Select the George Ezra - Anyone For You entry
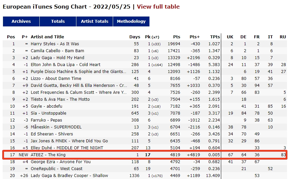Screen dimensions: 289x179 [61, 162]
